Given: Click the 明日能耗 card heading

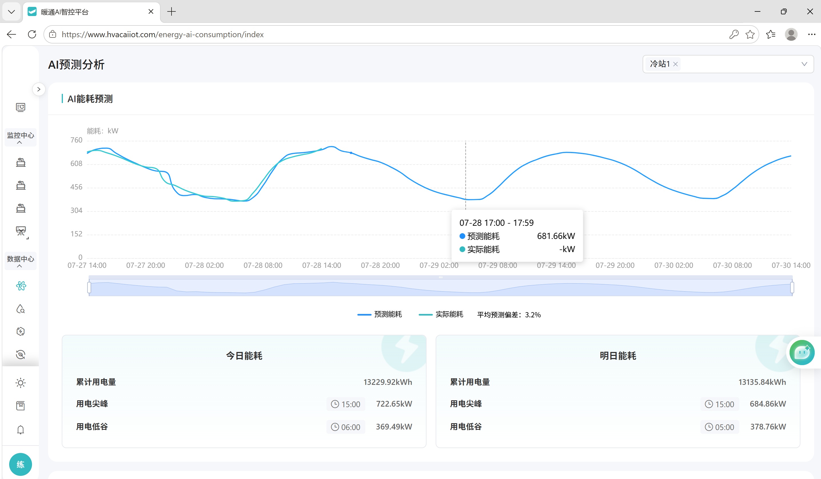Looking at the screenshot, I should 618,356.
